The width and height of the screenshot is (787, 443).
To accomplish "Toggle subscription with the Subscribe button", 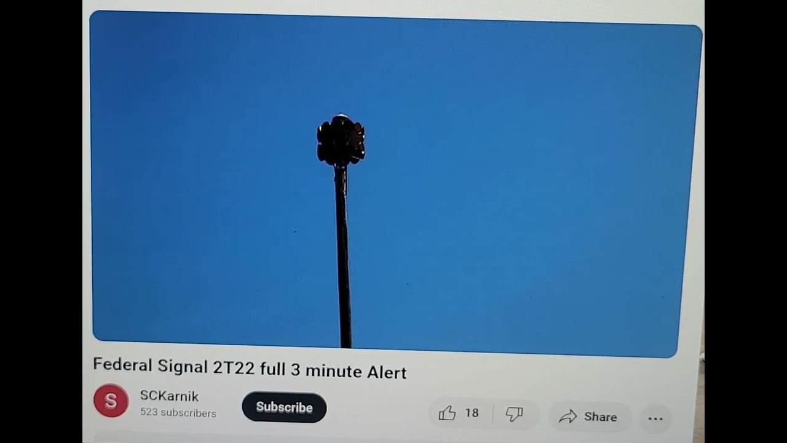I will tap(284, 407).
